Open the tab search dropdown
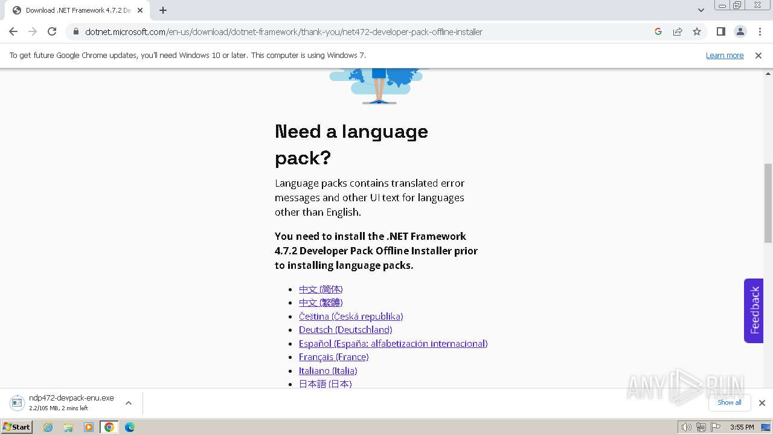Screen dimensions: 773x435 point(701,10)
